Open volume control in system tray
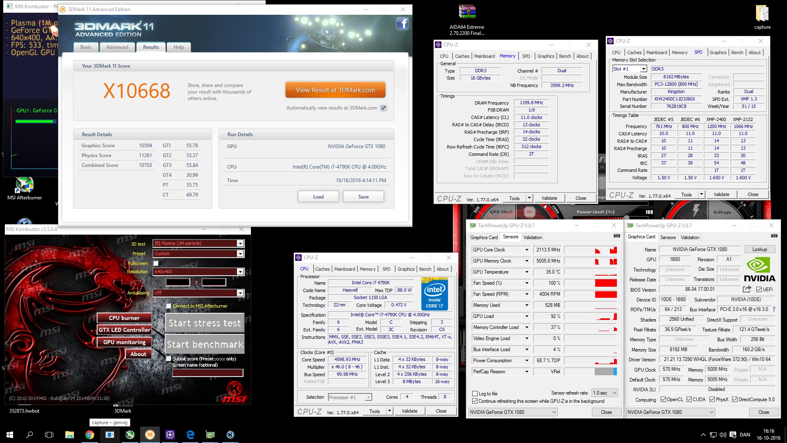This screenshot has width=787, height=443. click(x=723, y=435)
